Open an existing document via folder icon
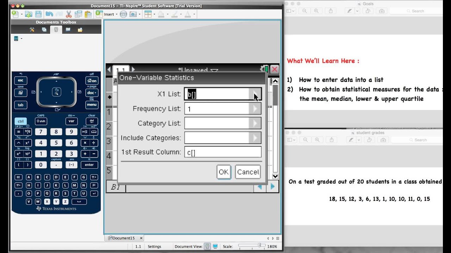 coord(29,14)
